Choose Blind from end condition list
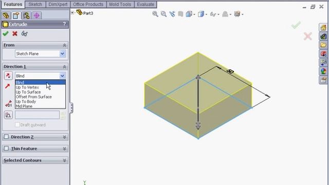Screen dimensions: 329x185 [x=40, y=82]
